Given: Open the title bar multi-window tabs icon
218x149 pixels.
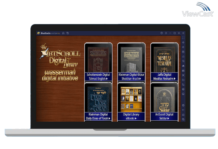Looking at the screenshot, I should 68,33.
